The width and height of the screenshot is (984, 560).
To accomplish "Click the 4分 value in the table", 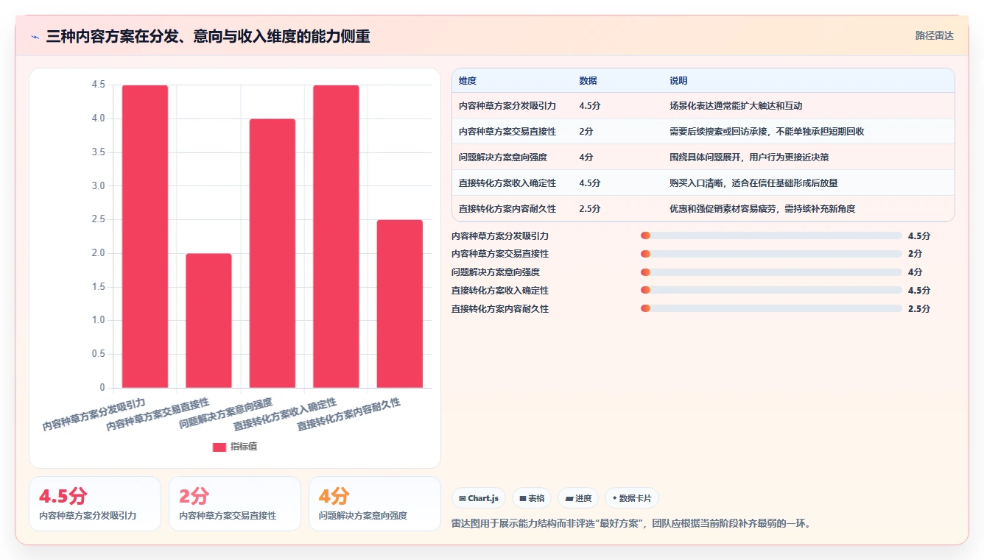I will tap(586, 157).
